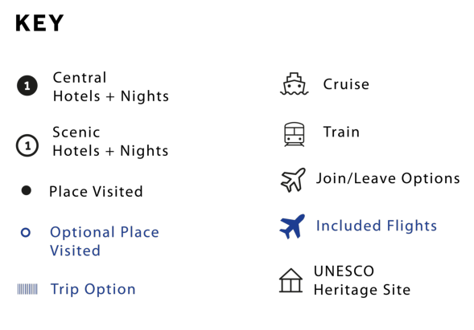Viewport: 474px width, 330px height.
Task: Click the Central Hotels + Nights label
Action: (x=111, y=87)
